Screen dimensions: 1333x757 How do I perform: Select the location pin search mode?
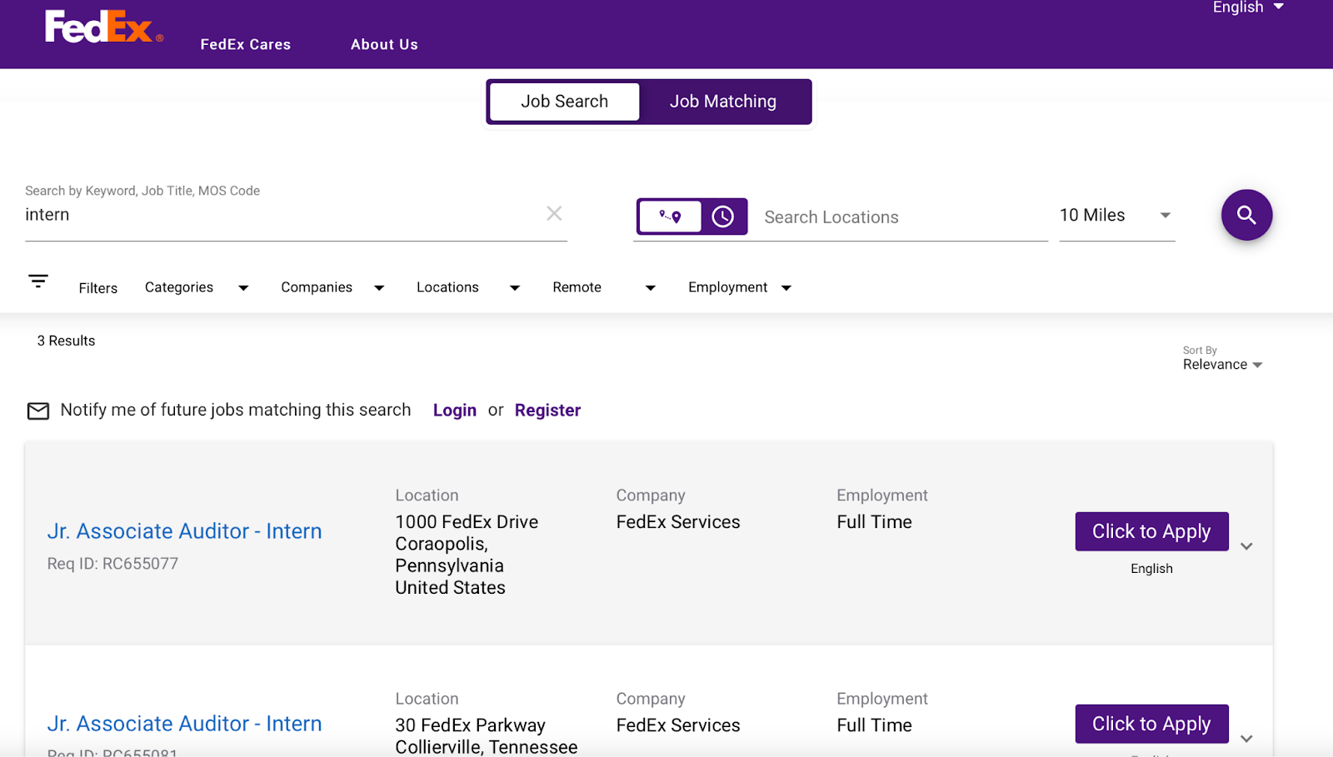pos(670,217)
